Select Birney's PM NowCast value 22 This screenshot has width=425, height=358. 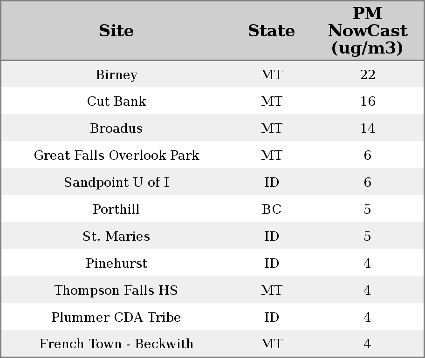[x=367, y=75]
